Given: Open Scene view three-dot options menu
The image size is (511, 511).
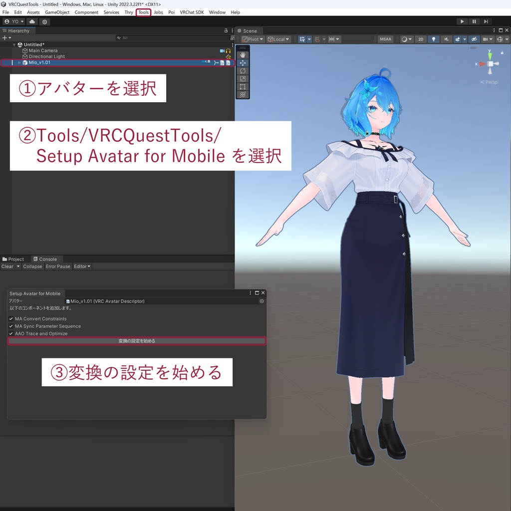Looking at the screenshot, I should (x=494, y=30).
